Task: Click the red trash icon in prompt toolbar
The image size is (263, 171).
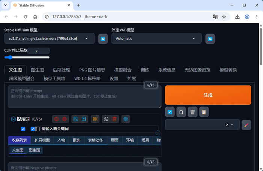Action: (114, 119)
